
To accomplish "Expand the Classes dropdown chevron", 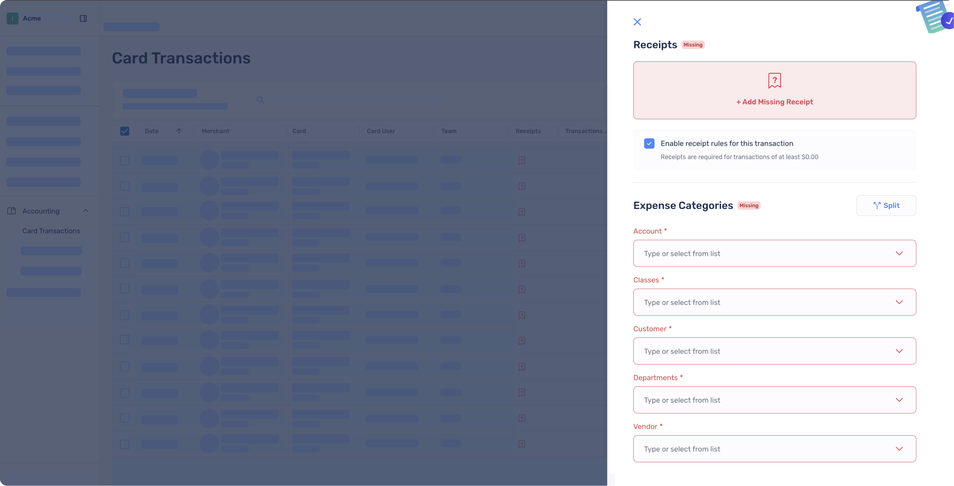I will coord(899,302).
